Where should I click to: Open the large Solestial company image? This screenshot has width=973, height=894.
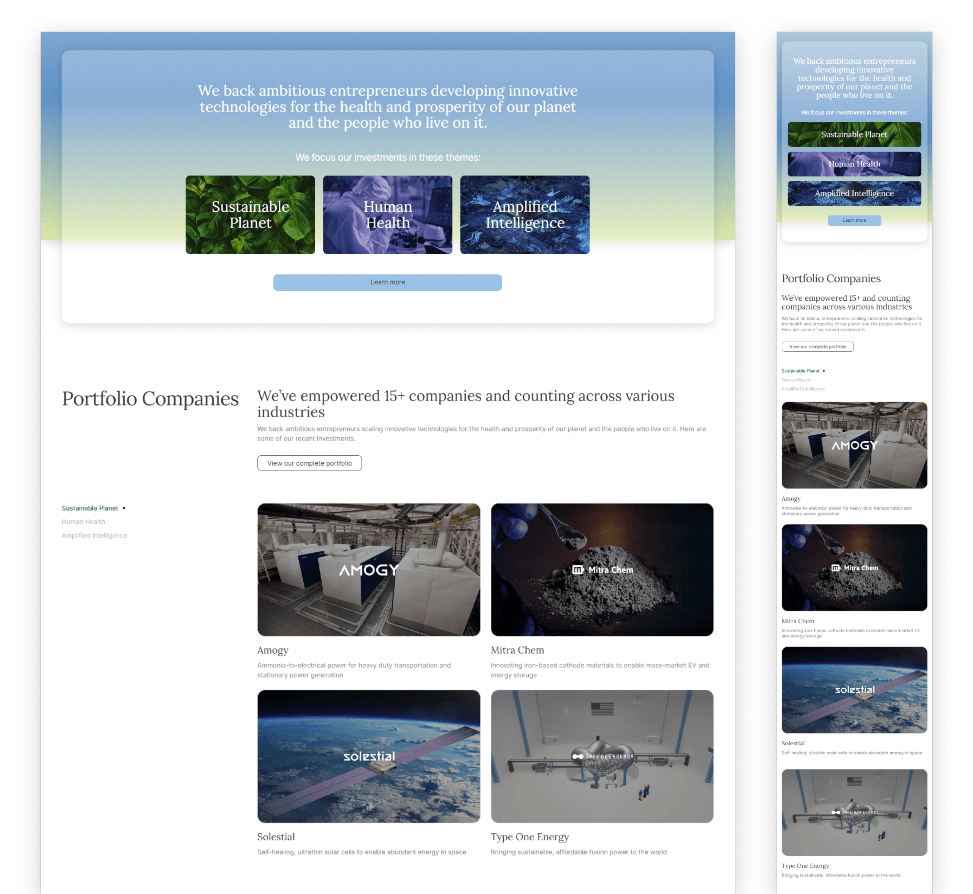click(369, 756)
